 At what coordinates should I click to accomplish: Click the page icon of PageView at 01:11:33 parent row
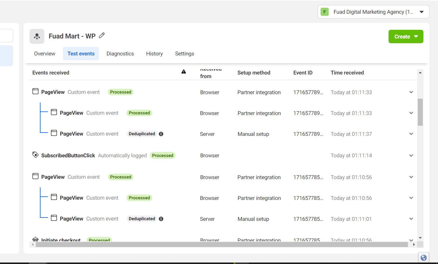(x=35, y=91)
